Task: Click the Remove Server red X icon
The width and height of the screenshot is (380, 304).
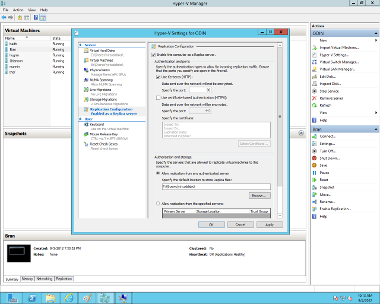Action: pos(314,98)
